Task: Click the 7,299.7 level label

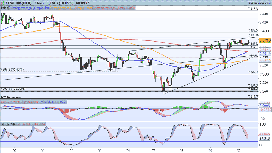Action: [253, 72]
